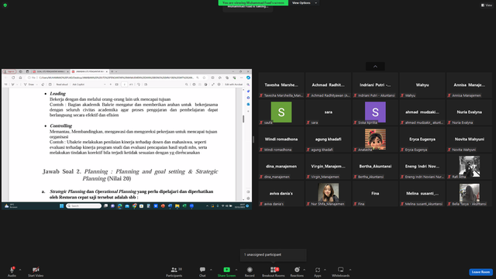Select Annisa Manajemen participant tile
Screen dimensions: 496x279
pyautogui.click(x=469, y=85)
